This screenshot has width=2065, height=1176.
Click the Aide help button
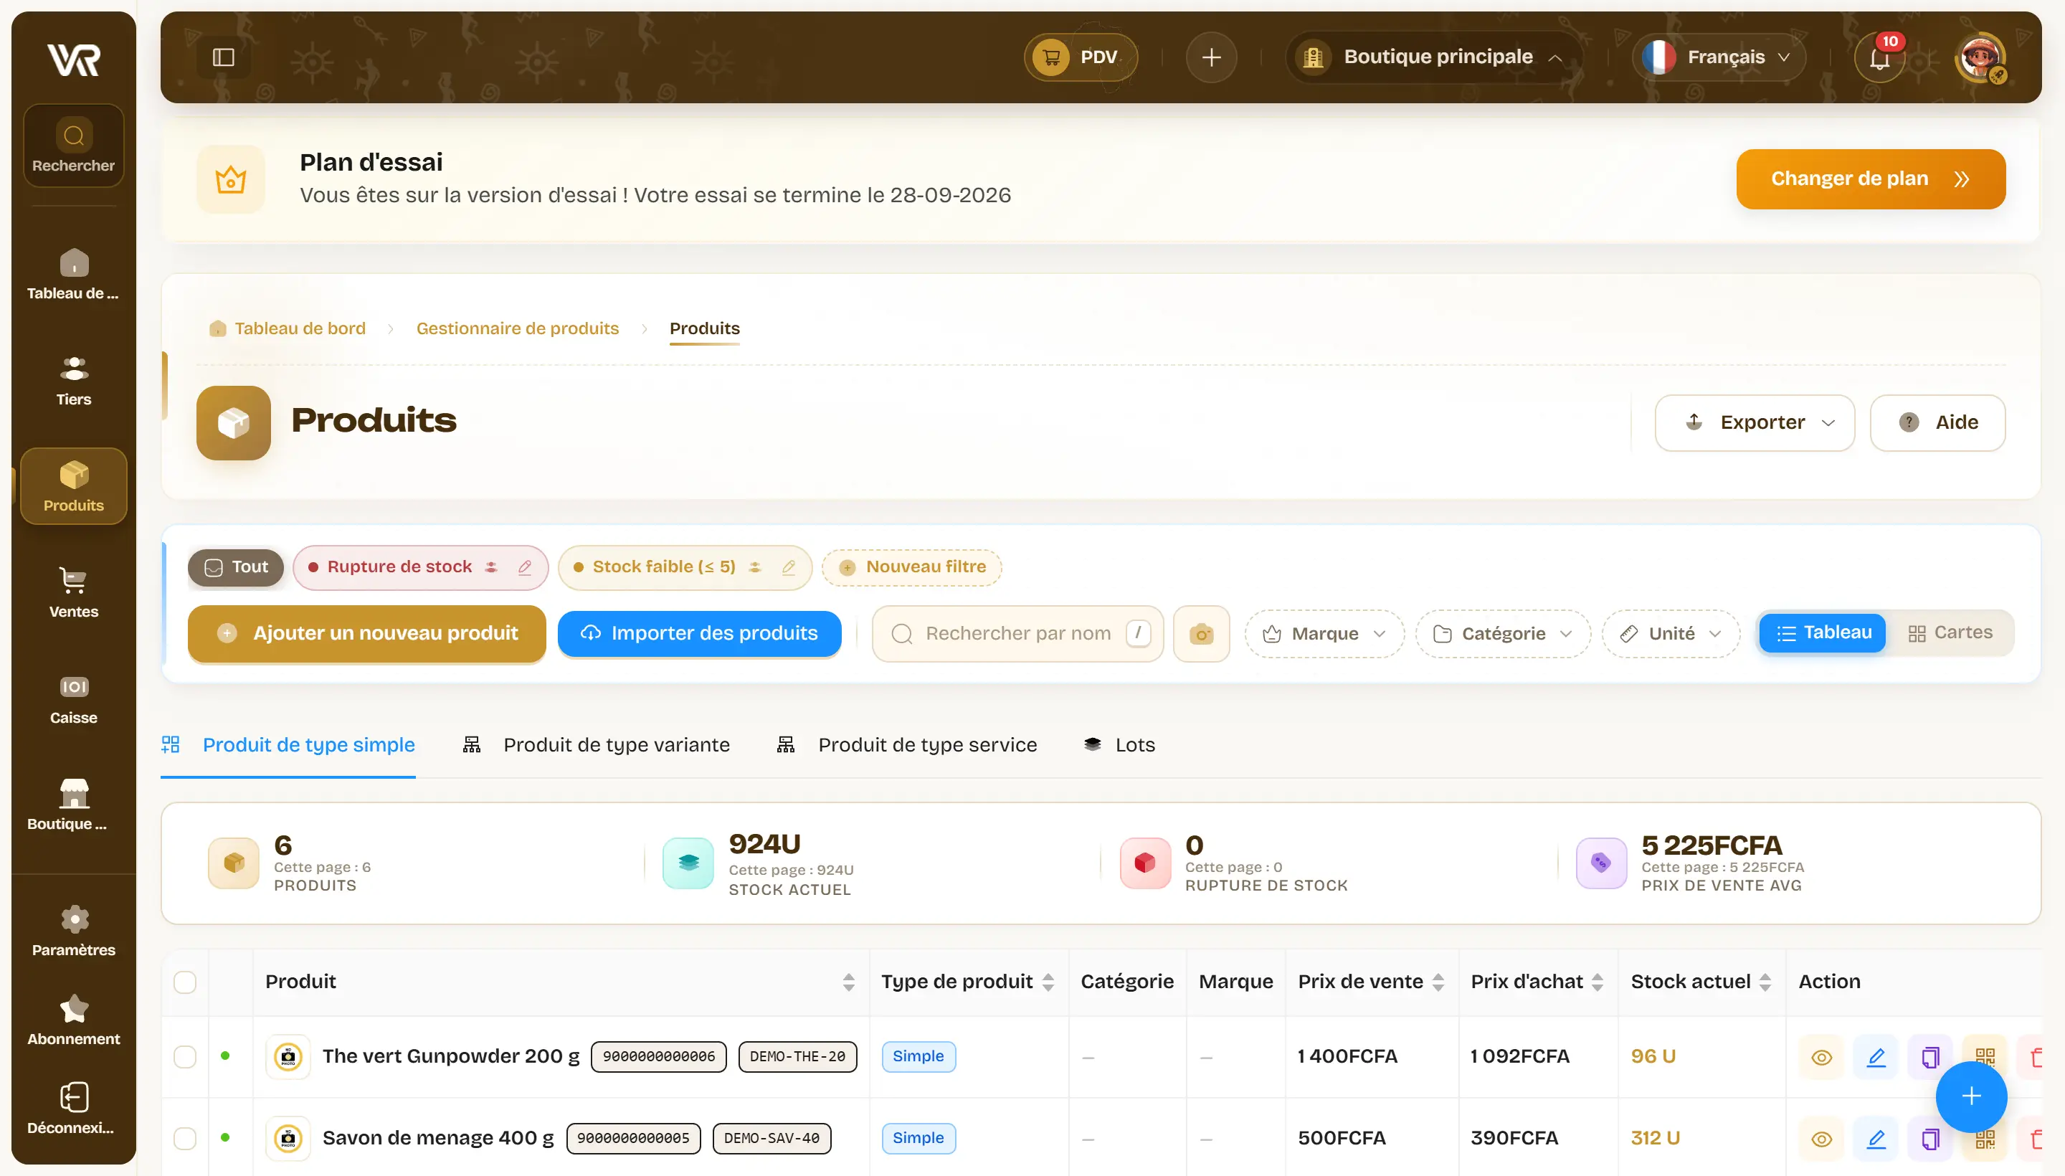pyautogui.click(x=1937, y=423)
